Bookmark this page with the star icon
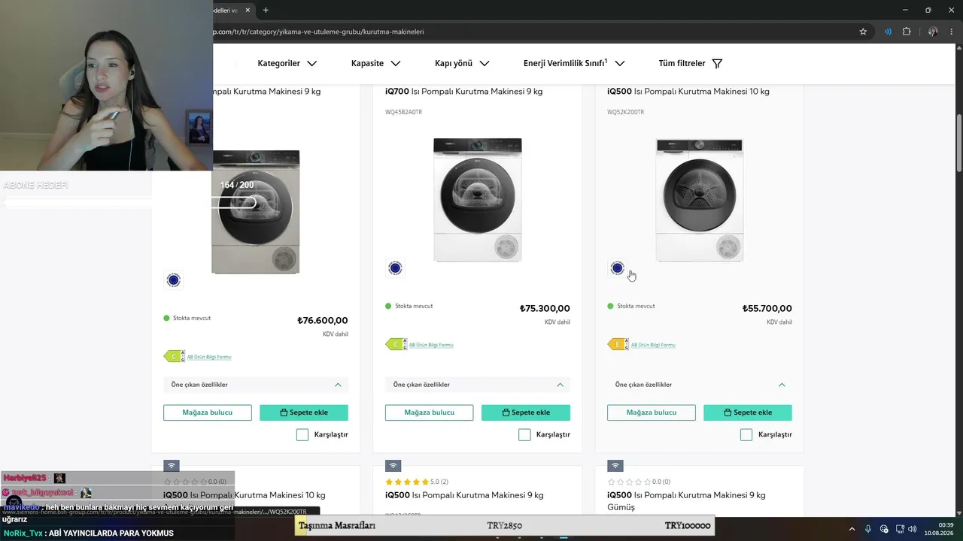The width and height of the screenshot is (963, 541). pos(863,32)
